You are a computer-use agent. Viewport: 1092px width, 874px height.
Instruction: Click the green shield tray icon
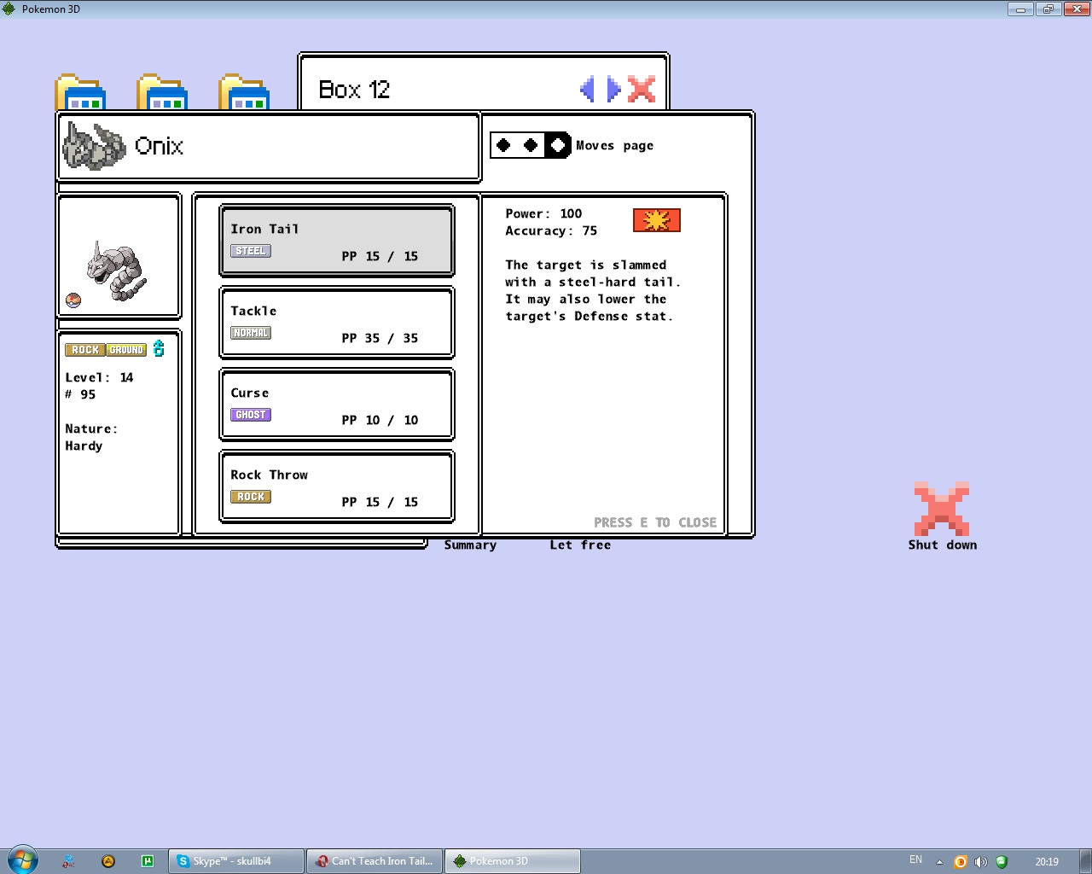(1002, 862)
